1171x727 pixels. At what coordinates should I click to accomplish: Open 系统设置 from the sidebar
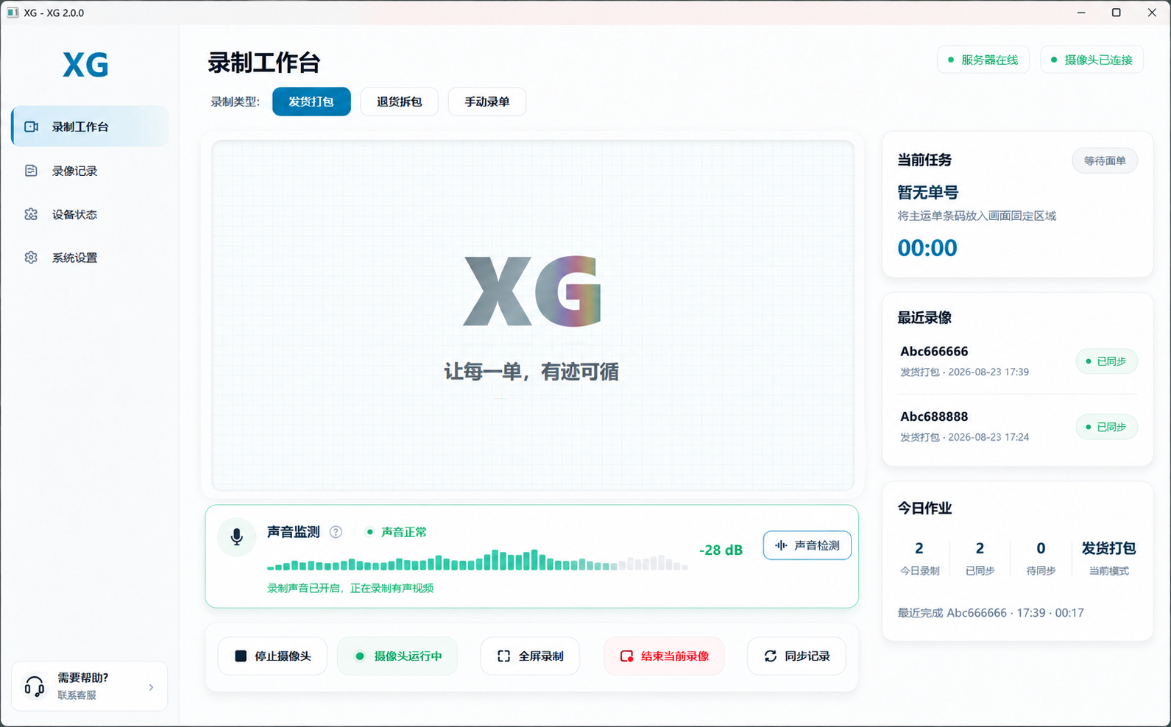coord(90,258)
